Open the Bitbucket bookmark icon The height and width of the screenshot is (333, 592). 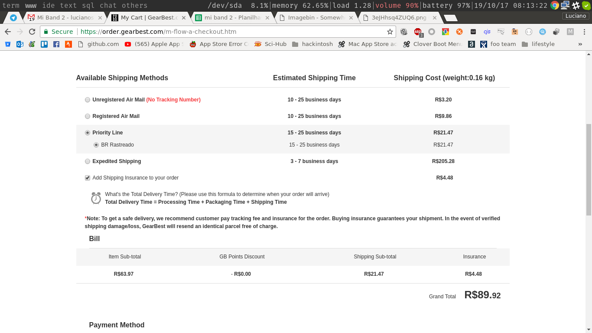[8, 44]
